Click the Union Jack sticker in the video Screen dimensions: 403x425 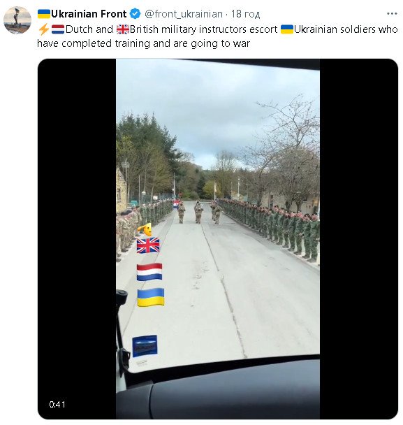click(148, 245)
